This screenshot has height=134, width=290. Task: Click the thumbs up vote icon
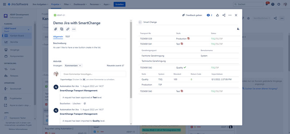(217, 15)
